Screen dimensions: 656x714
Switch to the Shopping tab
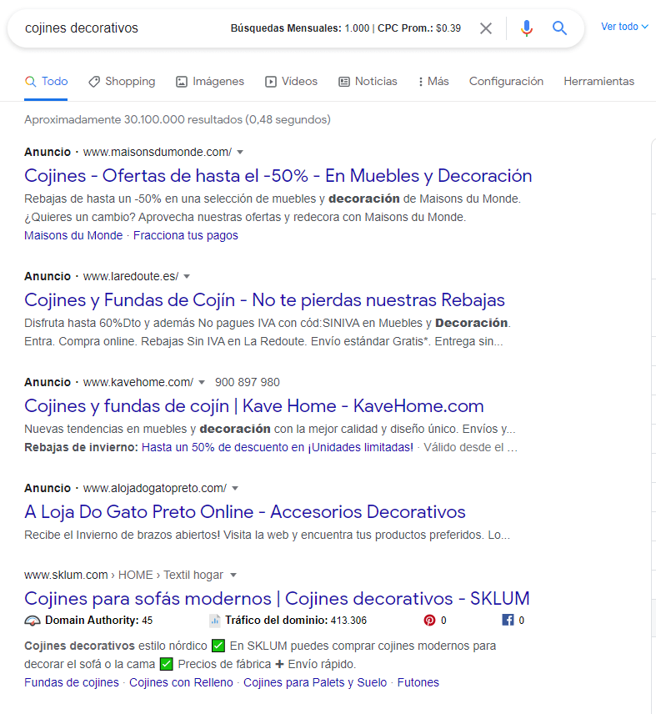pos(122,82)
